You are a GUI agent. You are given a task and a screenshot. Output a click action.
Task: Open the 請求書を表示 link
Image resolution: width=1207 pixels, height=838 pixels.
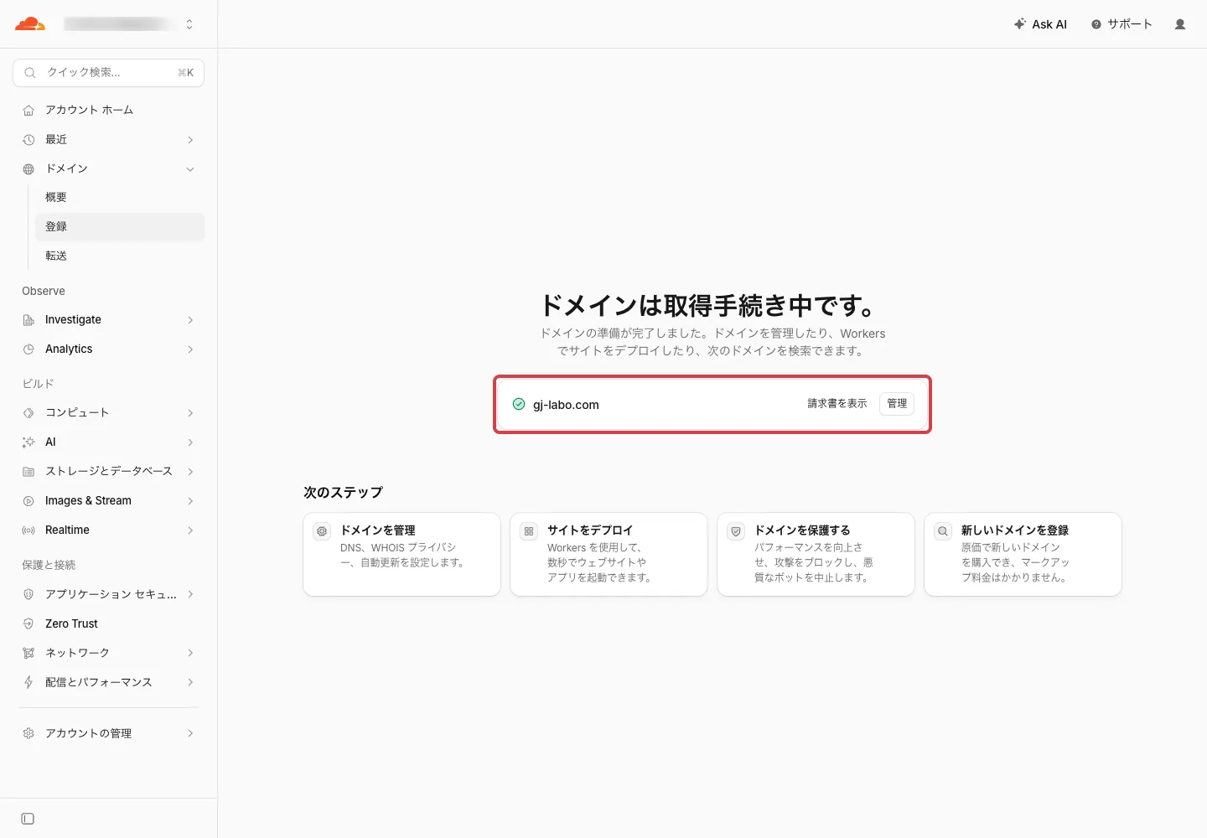tap(837, 404)
